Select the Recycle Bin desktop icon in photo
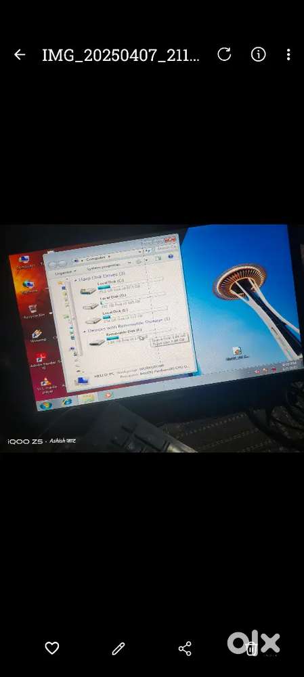 point(33,311)
